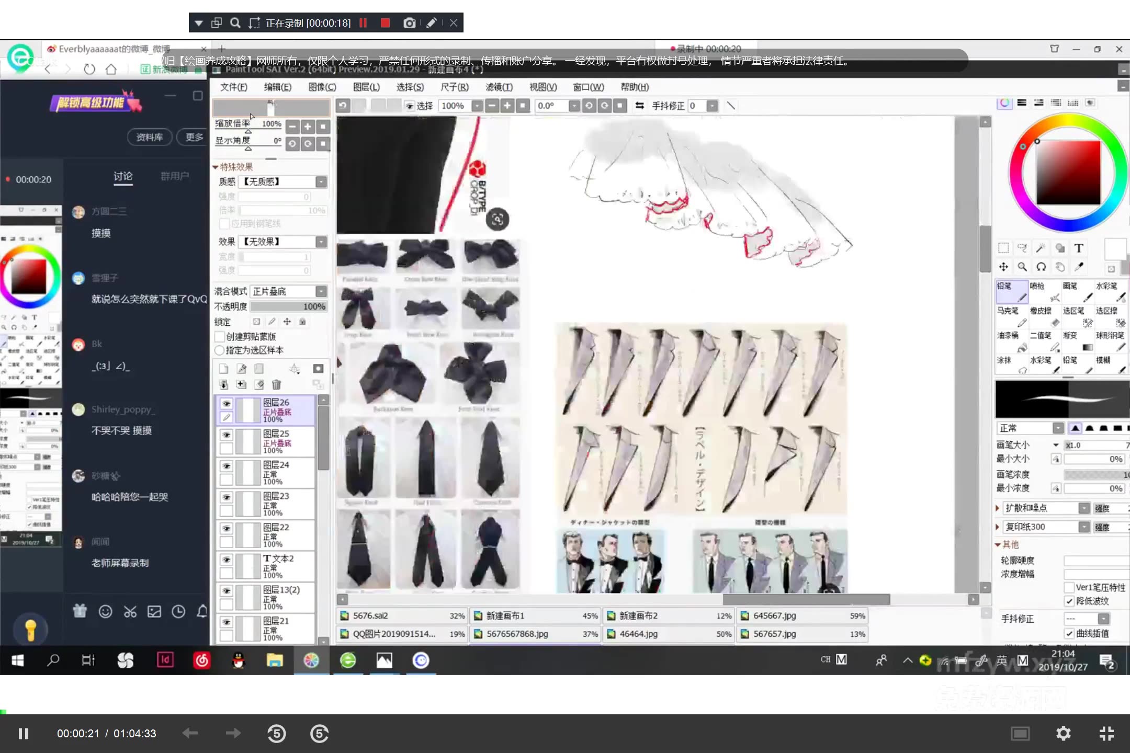Open the 滤镜(T) menu
The height and width of the screenshot is (753, 1130).
499,87
